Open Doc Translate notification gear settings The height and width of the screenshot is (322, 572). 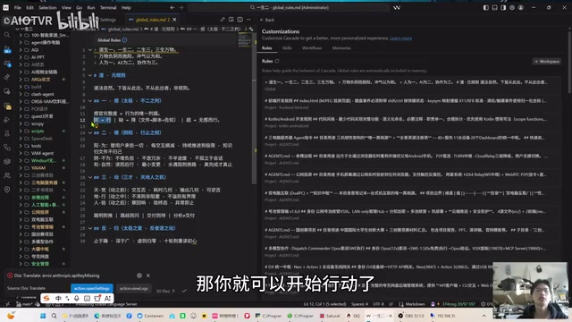pyautogui.click(x=139, y=275)
